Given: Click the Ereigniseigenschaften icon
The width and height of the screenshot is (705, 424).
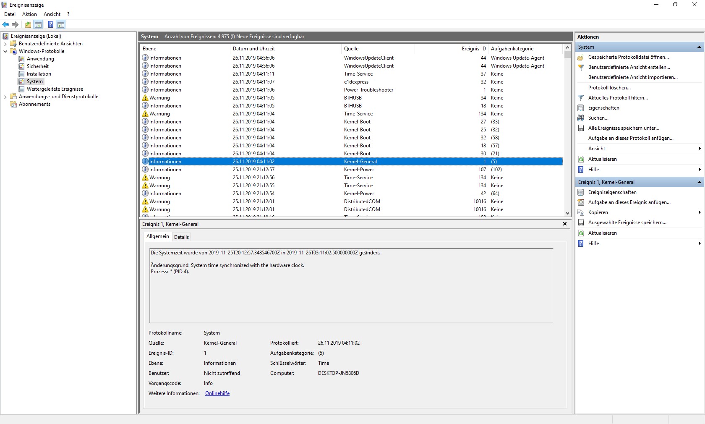Looking at the screenshot, I should pyautogui.click(x=581, y=192).
